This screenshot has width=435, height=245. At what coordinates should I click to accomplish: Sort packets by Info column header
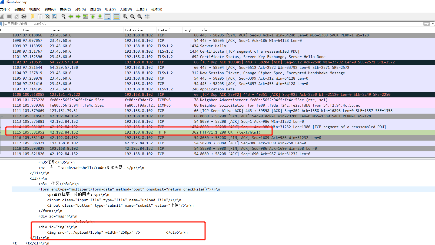pos(317,30)
